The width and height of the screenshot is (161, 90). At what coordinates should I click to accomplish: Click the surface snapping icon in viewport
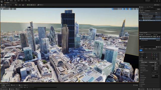[x=121, y=9]
